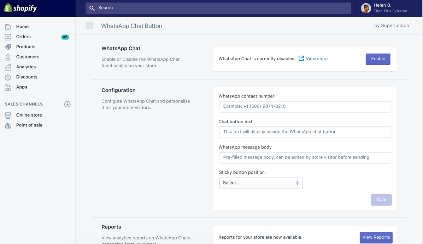Click the Titan Plus Extreme store name
This screenshot has width=423, height=244.
[390, 11]
